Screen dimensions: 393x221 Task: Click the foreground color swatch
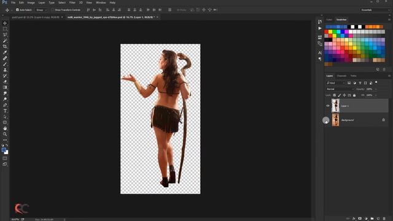pyautogui.click(x=4, y=150)
